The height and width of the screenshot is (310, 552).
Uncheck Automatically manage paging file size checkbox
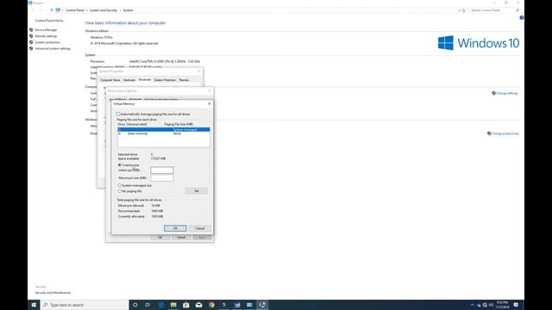pyautogui.click(x=118, y=115)
